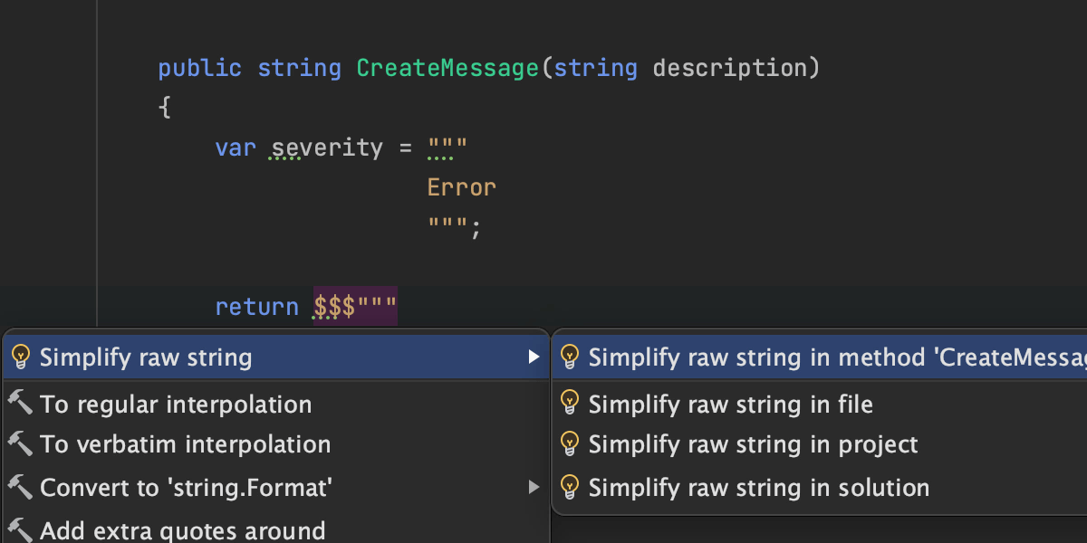
Task: Click the hammer icon beside To regular interpolation
Action: point(20,405)
